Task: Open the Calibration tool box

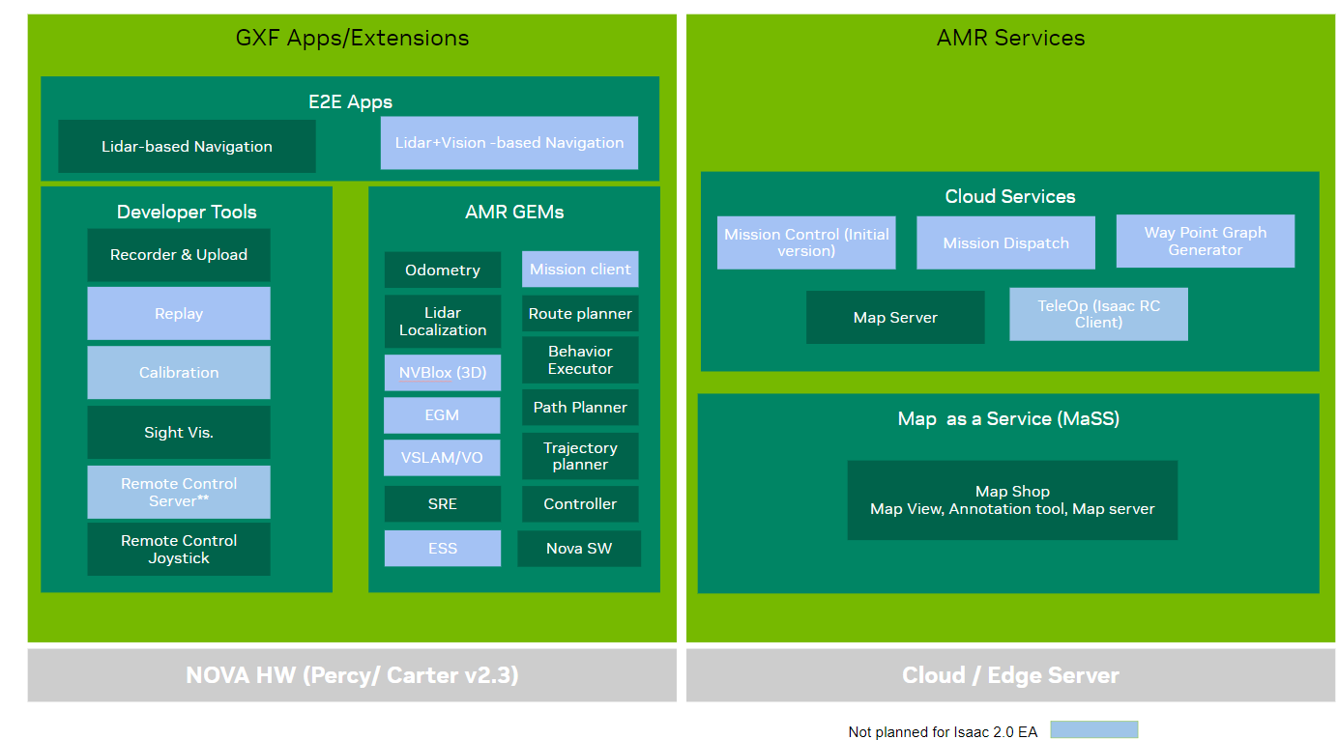Action: (x=179, y=373)
